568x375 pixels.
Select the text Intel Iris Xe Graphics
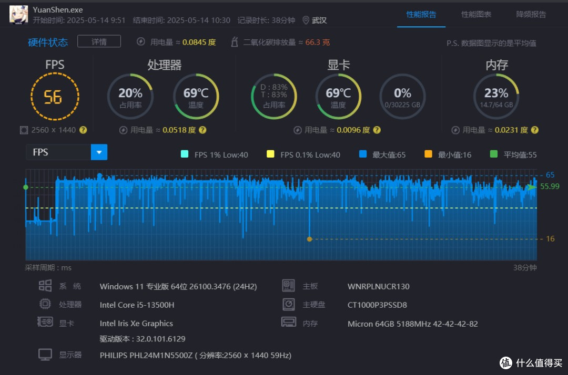coord(136,324)
